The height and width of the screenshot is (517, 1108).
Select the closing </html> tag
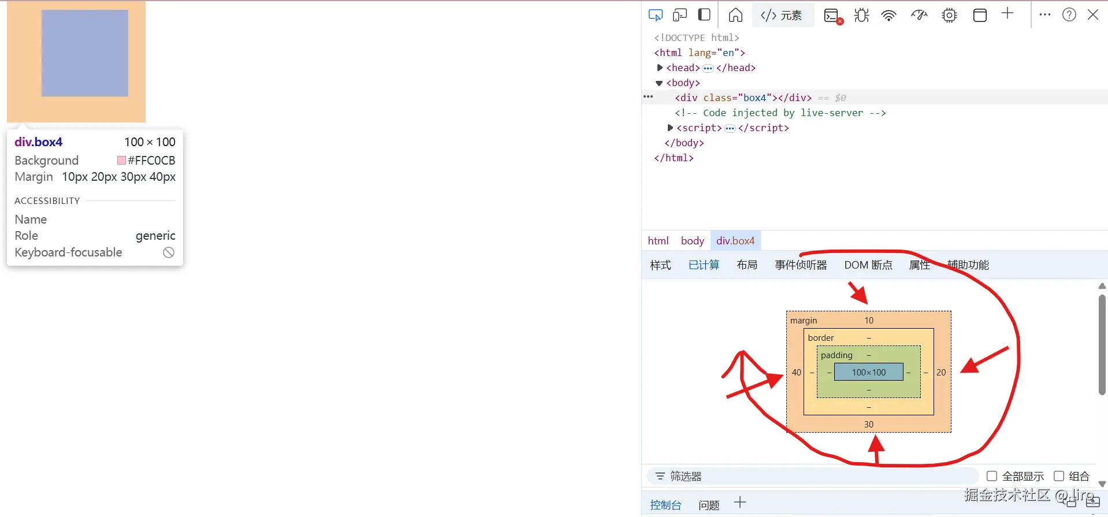(674, 158)
